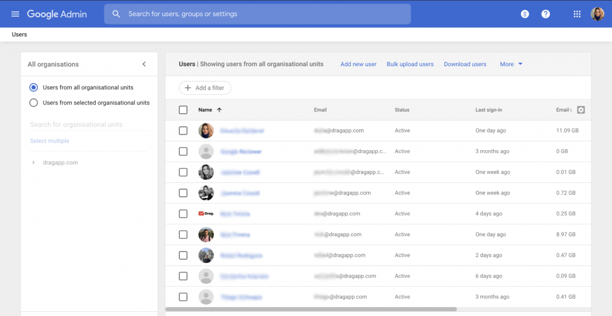Click avatar of user with 11.09 GB
Image resolution: width=612 pixels, height=316 pixels.
pyautogui.click(x=206, y=131)
